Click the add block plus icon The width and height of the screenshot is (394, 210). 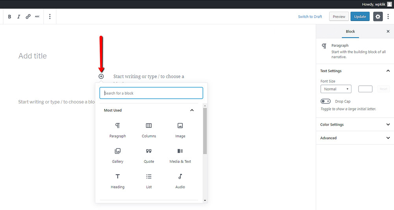(x=101, y=76)
